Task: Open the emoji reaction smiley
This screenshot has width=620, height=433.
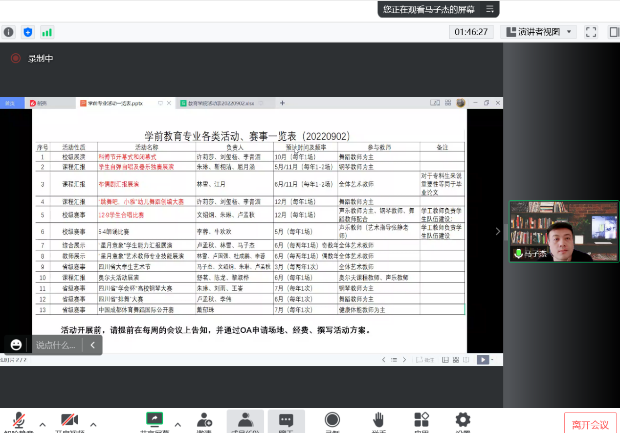Action: point(16,345)
